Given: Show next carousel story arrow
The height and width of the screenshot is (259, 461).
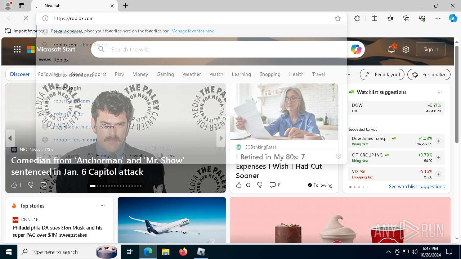Looking at the screenshot, I should (x=221, y=138).
